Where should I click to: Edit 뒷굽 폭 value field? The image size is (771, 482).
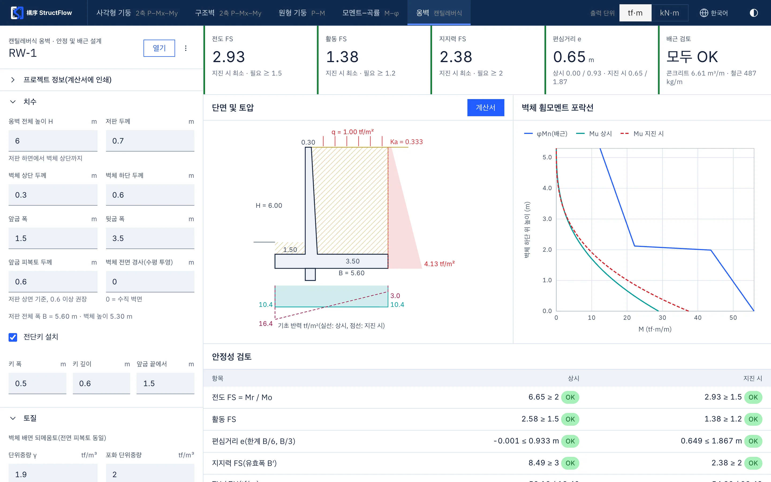(x=150, y=238)
